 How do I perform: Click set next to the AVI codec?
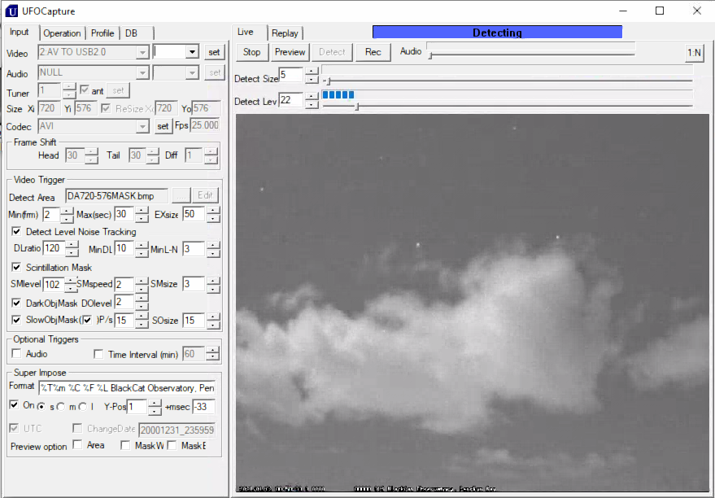pos(163,127)
